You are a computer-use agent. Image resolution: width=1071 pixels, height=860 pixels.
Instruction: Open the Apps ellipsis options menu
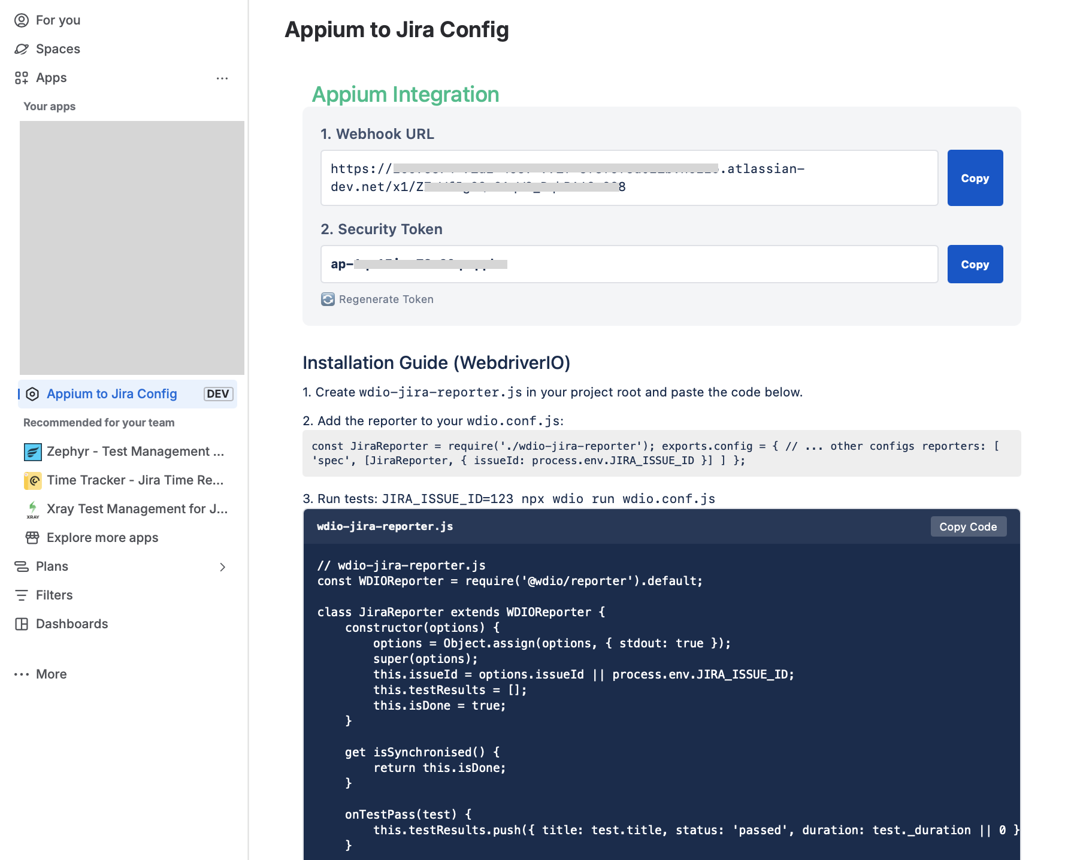[x=222, y=78]
